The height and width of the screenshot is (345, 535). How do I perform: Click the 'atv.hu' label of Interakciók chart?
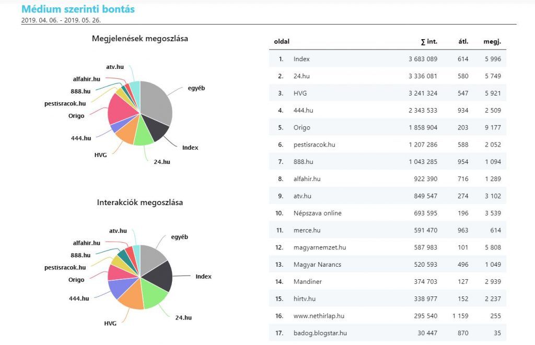click(x=118, y=231)
